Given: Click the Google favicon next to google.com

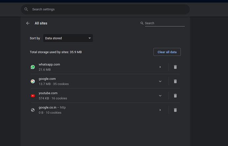Looking at the screenshot, I should (33, 81).
